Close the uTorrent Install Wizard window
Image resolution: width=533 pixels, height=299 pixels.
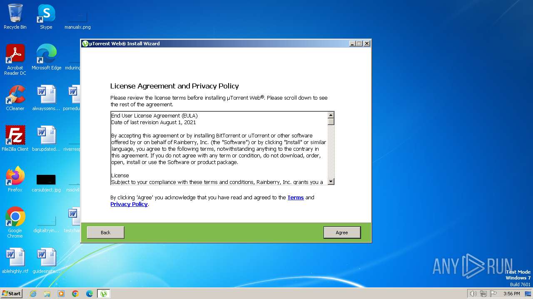click(366, 44)
